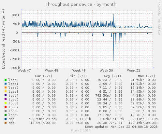Click the Week 50 axis label
Viewport: 162px width, 134px height.
coord(106,71)
